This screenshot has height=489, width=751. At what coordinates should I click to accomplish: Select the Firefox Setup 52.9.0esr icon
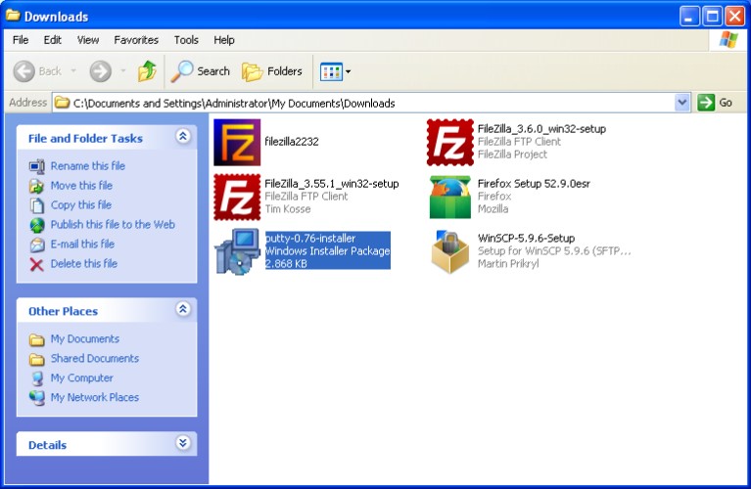(449, 197)
